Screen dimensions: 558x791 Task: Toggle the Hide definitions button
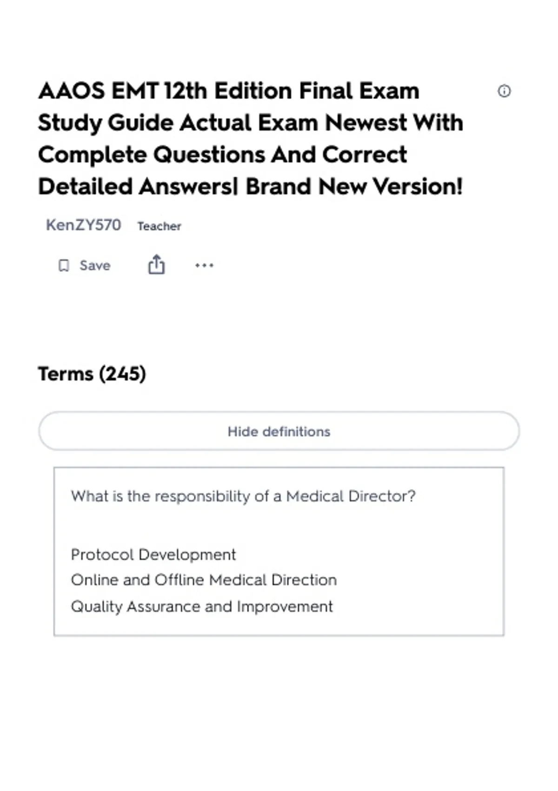click(x=279, y=431)
